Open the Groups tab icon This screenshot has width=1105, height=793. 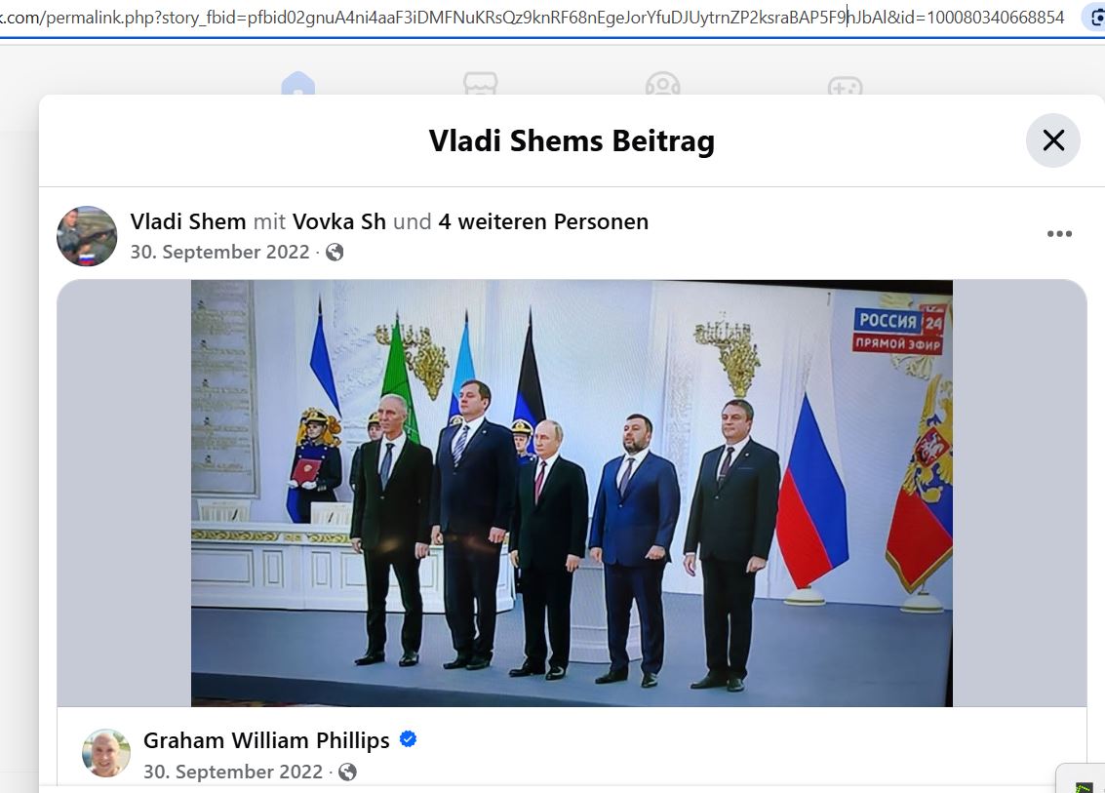click(x=662, y=83)
